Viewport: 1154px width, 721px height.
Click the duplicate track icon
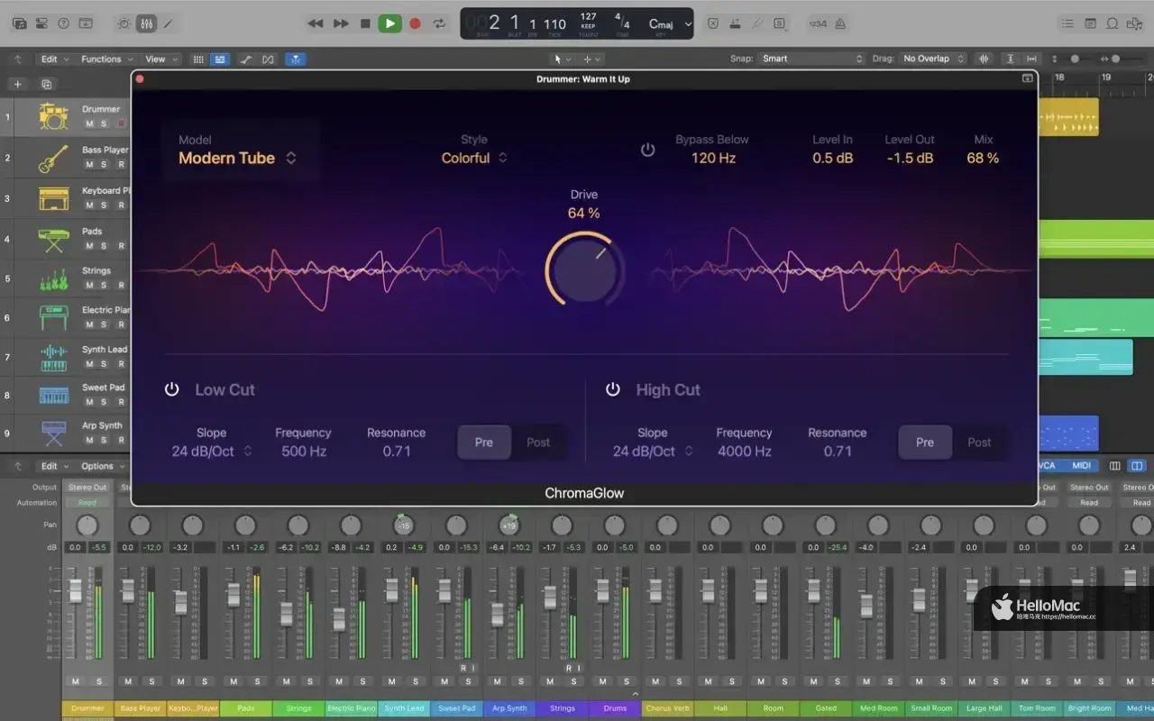[47, 84]
